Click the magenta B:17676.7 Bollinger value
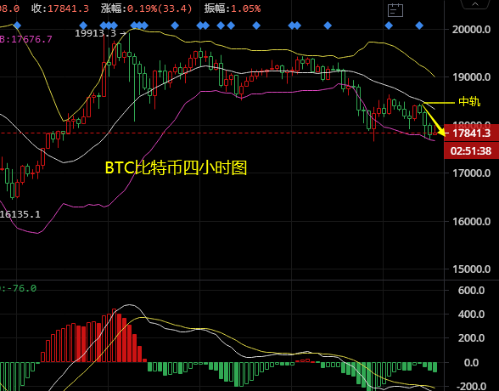Image resolution: width=499 pixels, height=391 pixels. [x=25, y=39]
